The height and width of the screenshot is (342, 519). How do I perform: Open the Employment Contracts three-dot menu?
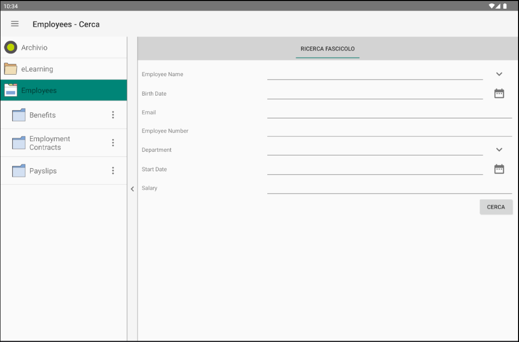[113, 143]
